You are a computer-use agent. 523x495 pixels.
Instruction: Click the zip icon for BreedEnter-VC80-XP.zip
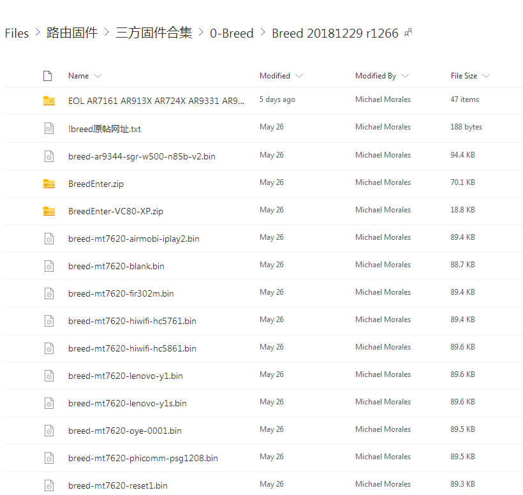(49, 211)
